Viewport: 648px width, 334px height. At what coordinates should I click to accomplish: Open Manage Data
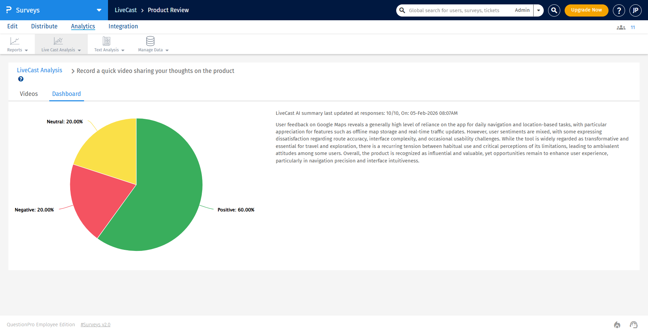point(150,41)
